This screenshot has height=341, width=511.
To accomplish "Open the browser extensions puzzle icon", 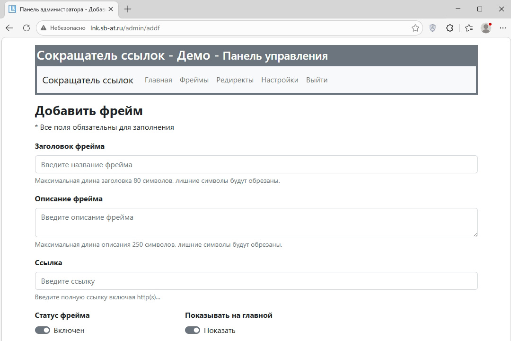I will tap(450, 28).
